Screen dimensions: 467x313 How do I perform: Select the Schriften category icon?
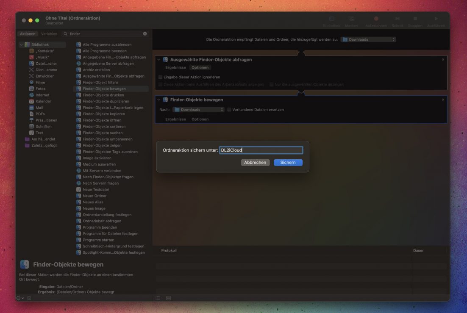coord(31,127)
